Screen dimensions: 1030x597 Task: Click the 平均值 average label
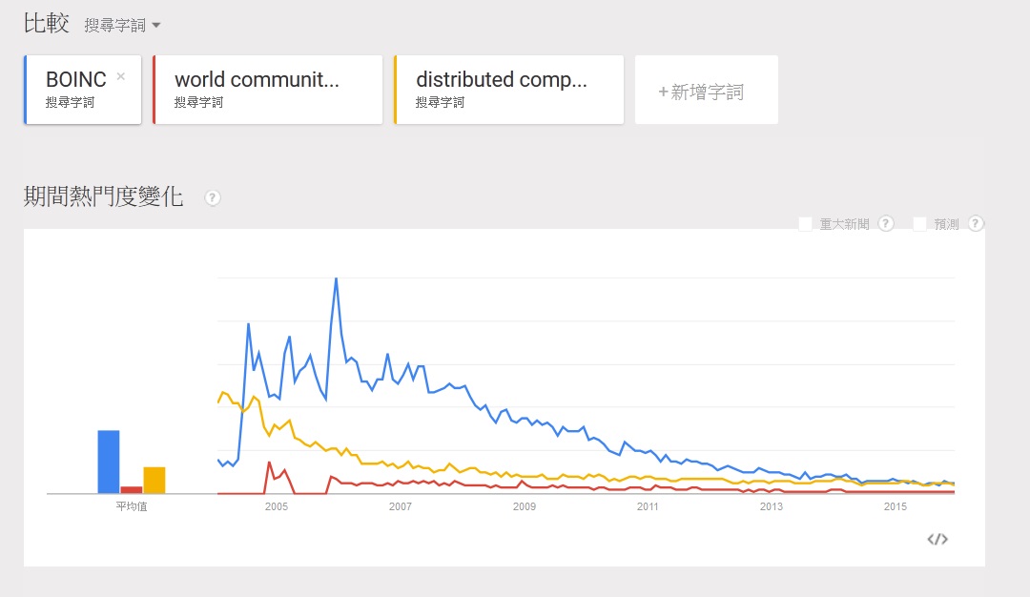coord(132,506)
